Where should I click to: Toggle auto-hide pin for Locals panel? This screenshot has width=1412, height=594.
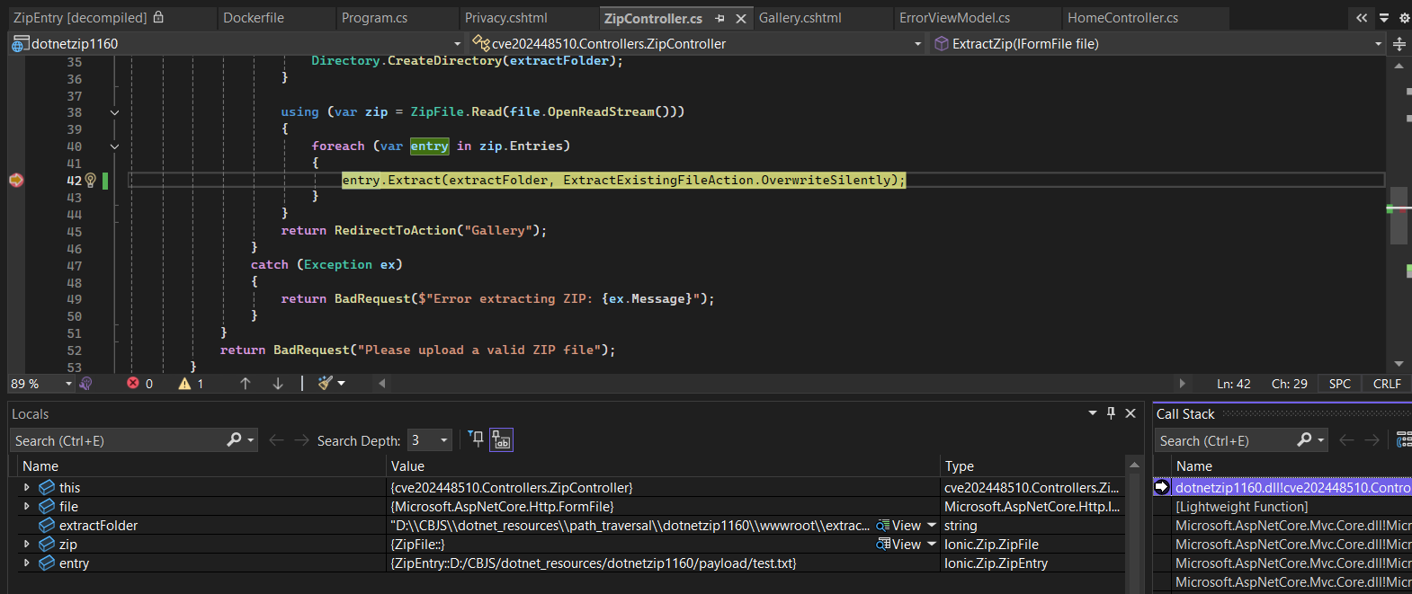click(1111, 413)
